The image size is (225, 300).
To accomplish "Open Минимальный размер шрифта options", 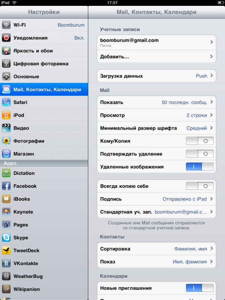I will pos(157,128).
